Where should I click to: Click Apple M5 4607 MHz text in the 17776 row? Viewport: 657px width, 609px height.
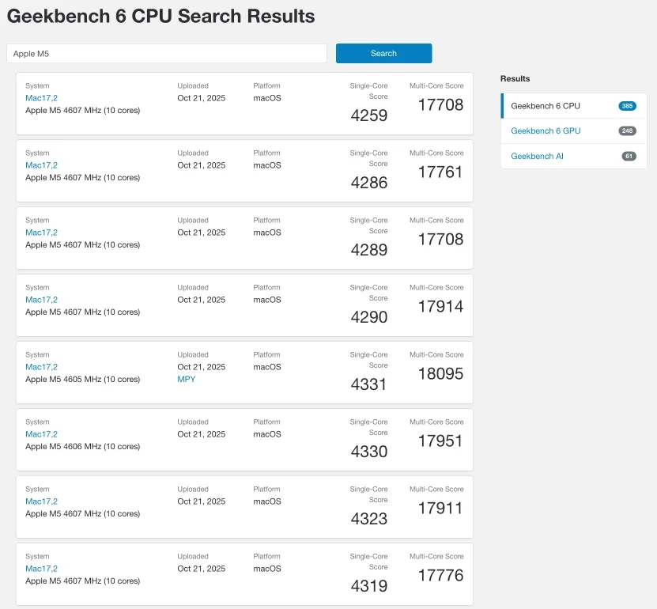82,581
